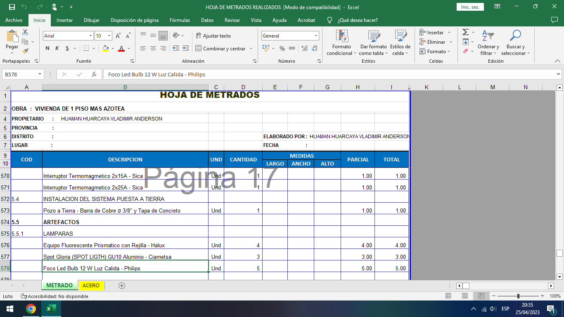The image size is (564, 317).
Task: Activate the format painter brush
Action: [x=25, y=51]
